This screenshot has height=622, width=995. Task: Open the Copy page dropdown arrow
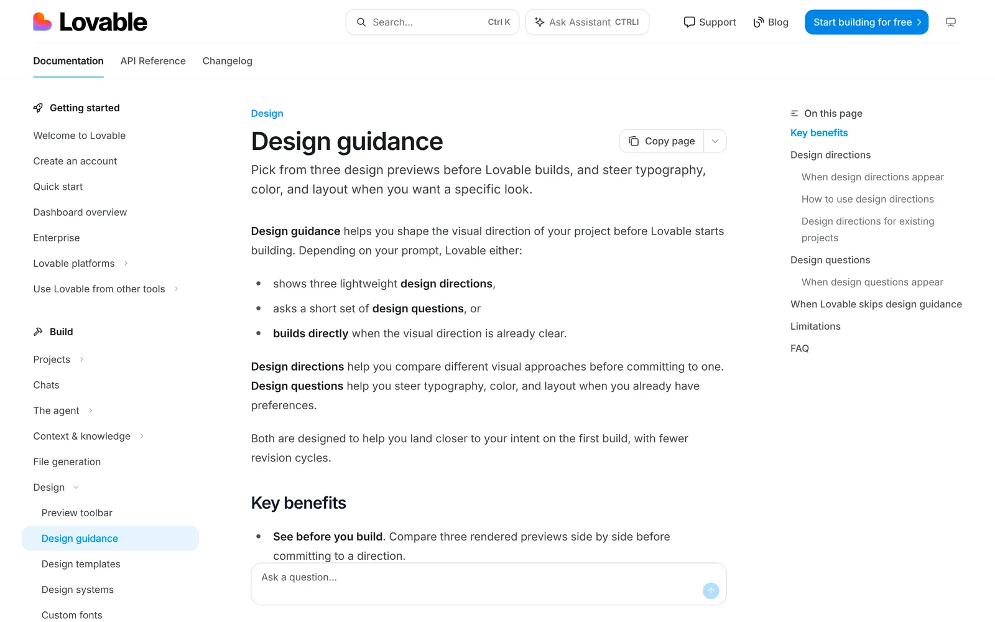[x=715, y=141]
